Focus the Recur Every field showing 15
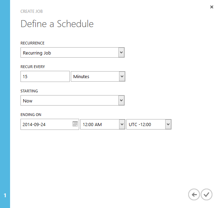Screen dimensions: 218x208 [45, 76]
